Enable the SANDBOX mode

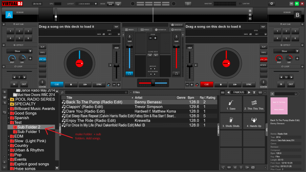click(176, 25)
